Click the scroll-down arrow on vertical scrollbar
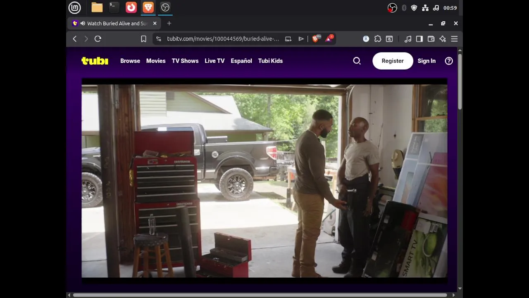The height and width of the screenshot is (298, 529). [460, 289]
